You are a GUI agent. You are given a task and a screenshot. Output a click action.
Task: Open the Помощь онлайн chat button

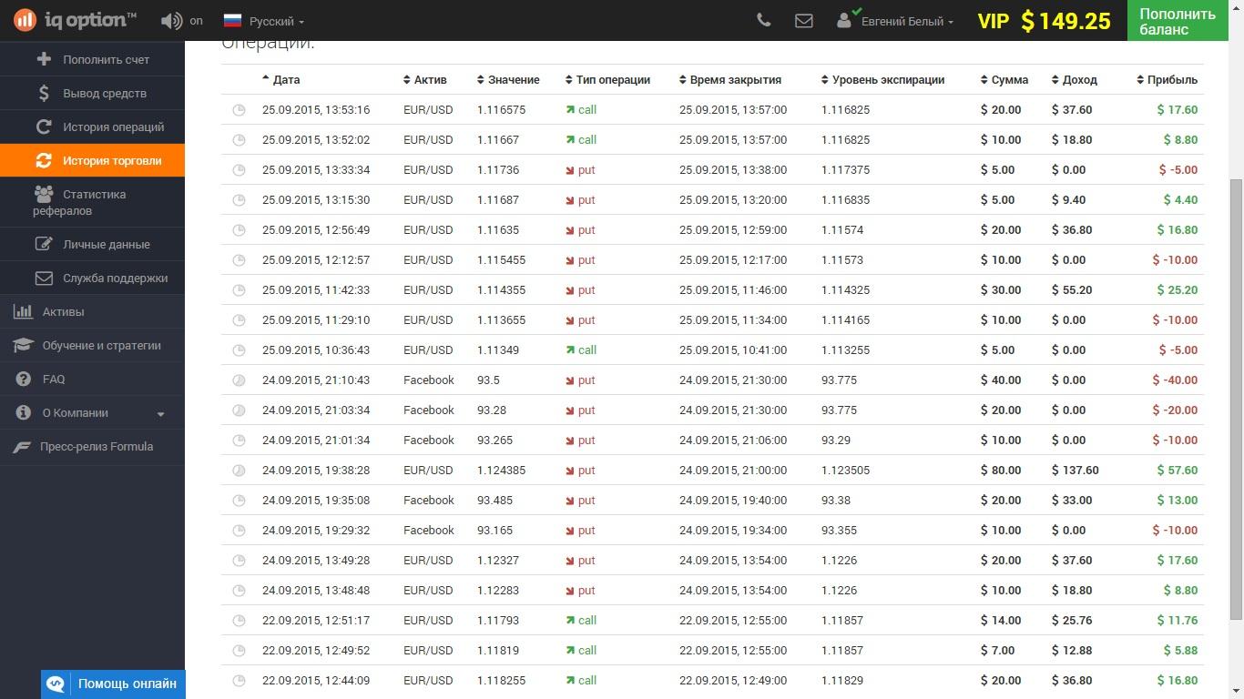[x=114, y=684]
